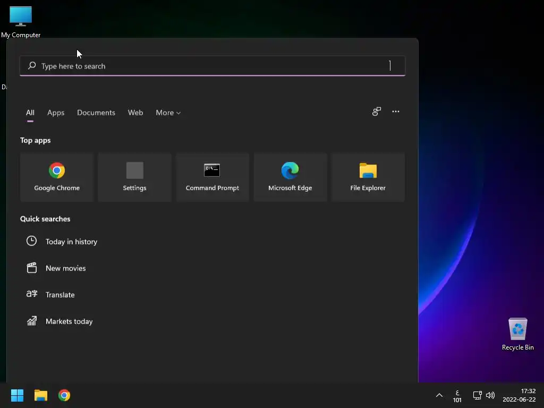Open File Explorer in taskbar
Image resolution: width=544 pixels, height=408 pixels.
(40, 395)
